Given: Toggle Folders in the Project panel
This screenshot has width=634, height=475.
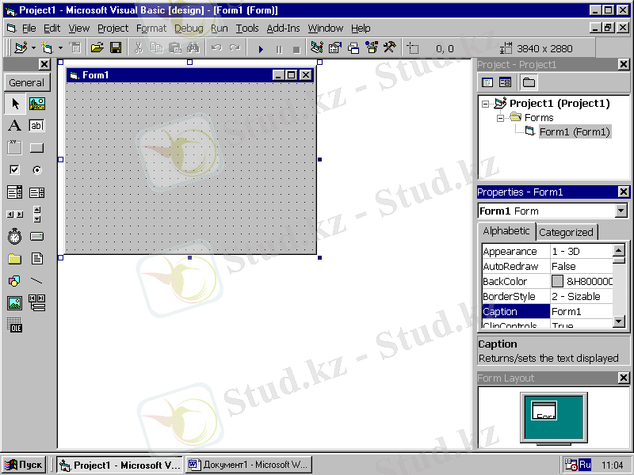Looking at the screenshot, I should click(528, 82).
